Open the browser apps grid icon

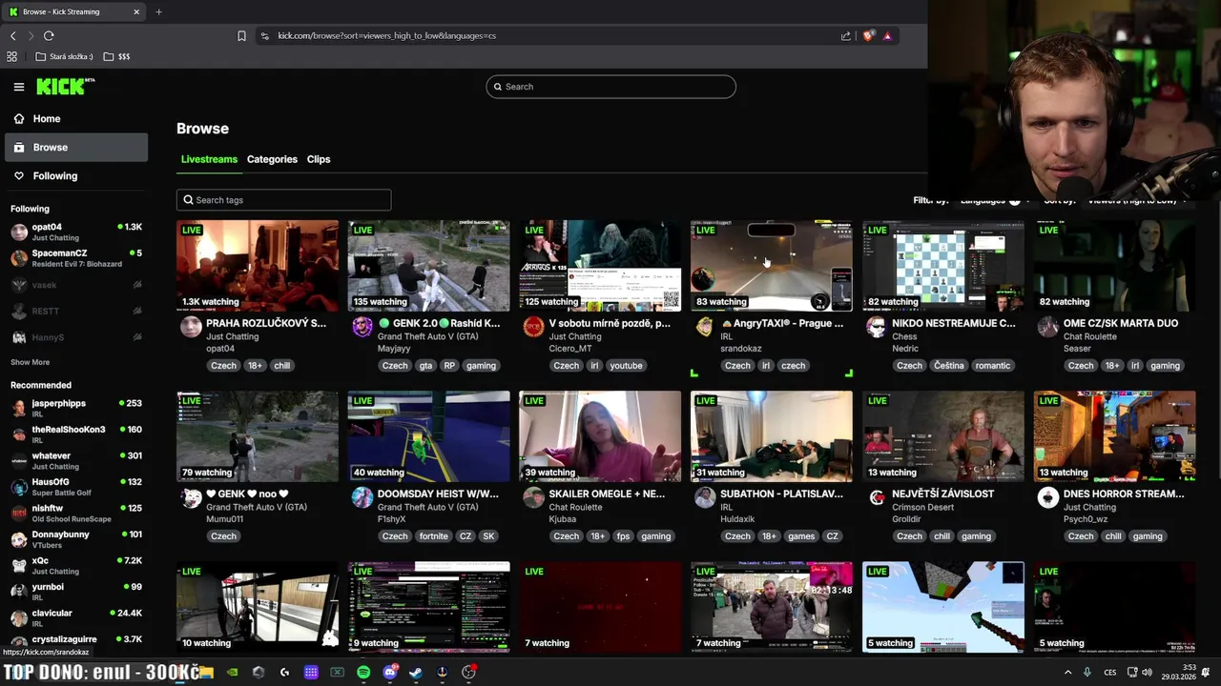[12, 56]
